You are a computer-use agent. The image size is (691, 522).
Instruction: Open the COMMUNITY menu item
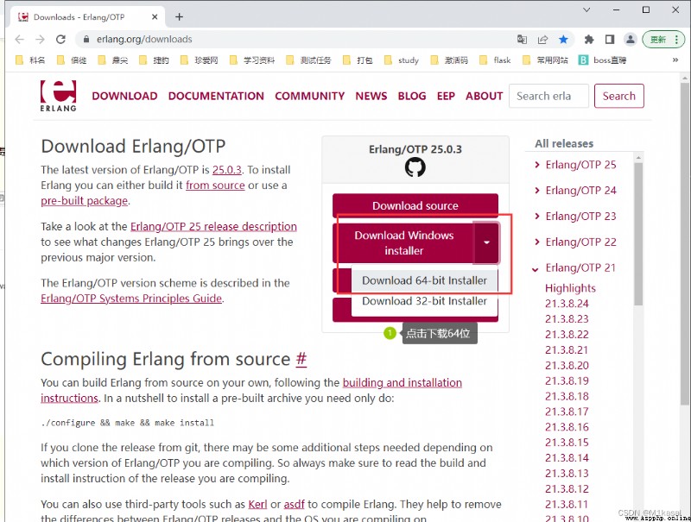coord(310,96)
